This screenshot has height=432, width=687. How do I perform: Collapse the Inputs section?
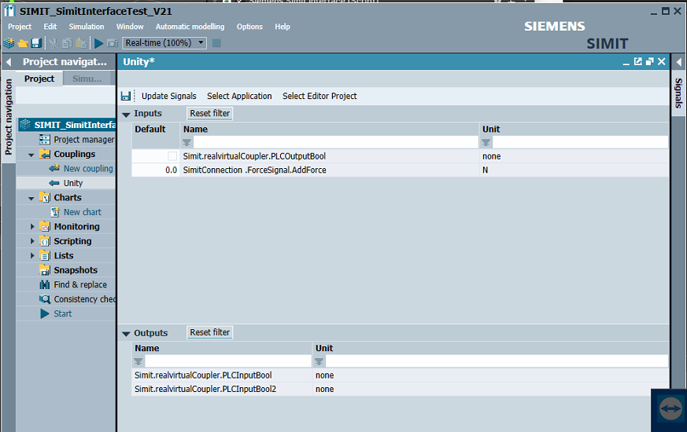coord(126,114)
